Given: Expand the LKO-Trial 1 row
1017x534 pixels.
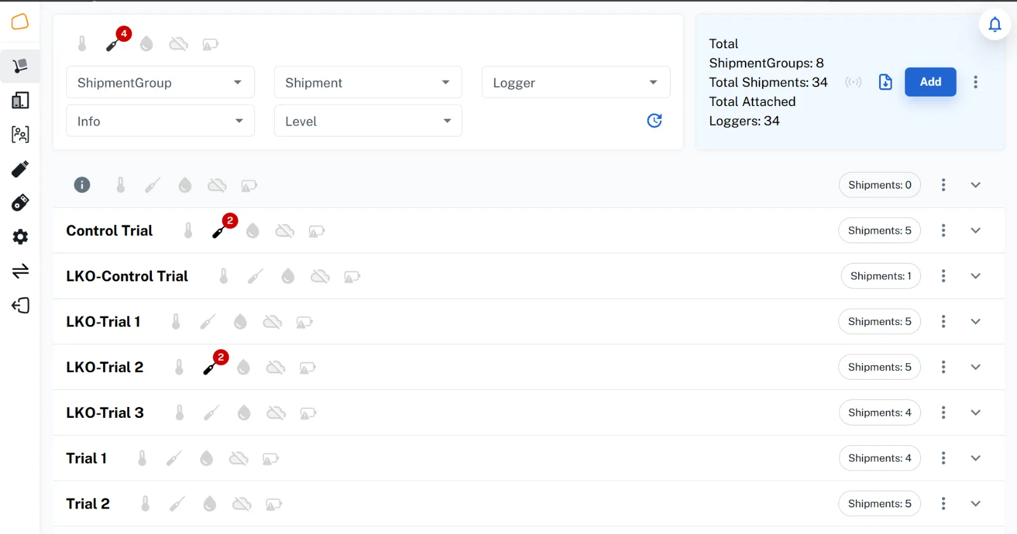Looking at the screenshot, I should click(976, 322).
